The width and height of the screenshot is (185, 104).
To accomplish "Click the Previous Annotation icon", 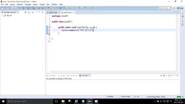I will tap(82, 8).
